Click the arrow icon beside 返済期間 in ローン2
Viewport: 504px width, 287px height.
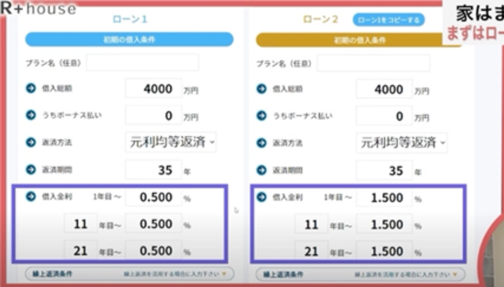coord(262,170)
